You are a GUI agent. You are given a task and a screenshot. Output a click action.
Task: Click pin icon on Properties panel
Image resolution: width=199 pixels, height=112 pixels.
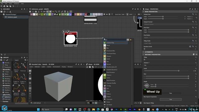190,9
